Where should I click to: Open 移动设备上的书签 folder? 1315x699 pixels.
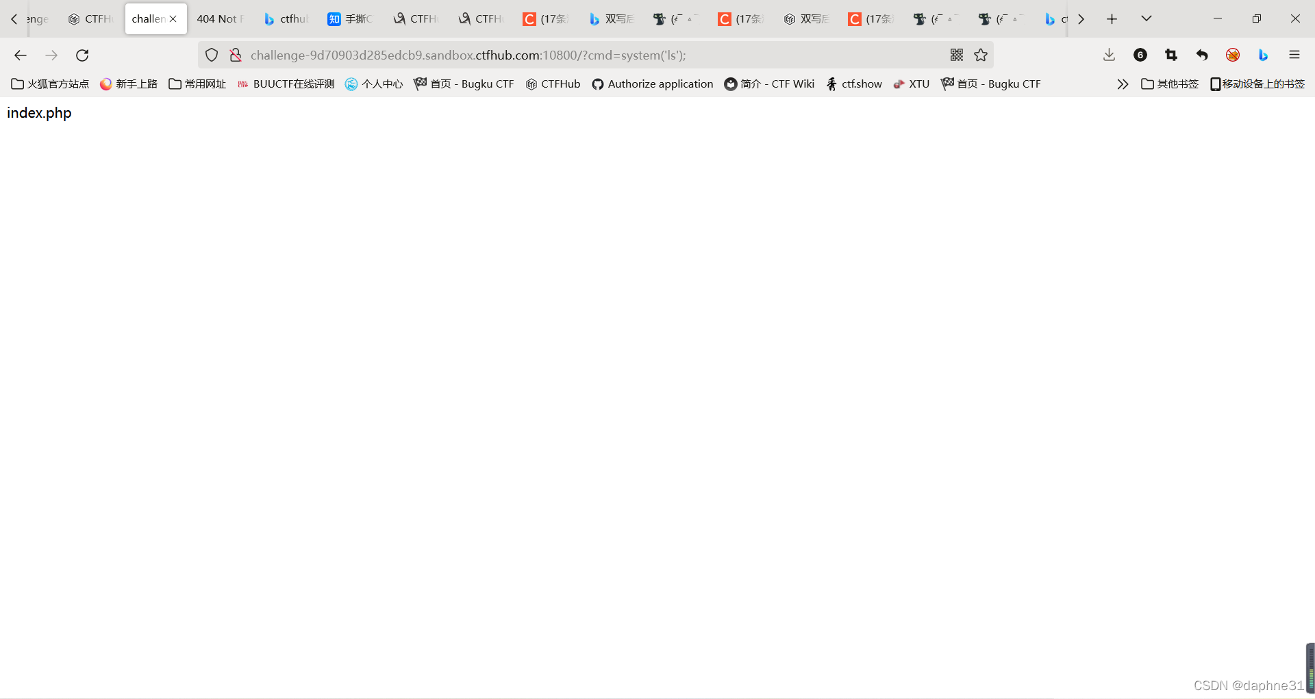tap(1257, 84)
